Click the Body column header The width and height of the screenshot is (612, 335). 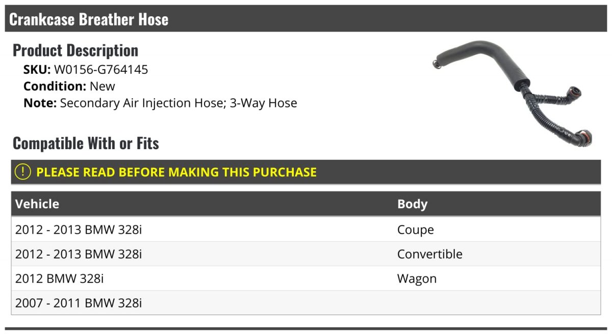[413, 204]
